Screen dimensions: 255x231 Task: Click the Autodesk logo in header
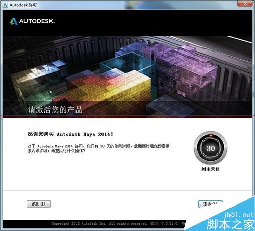click(x=32, y=21)
